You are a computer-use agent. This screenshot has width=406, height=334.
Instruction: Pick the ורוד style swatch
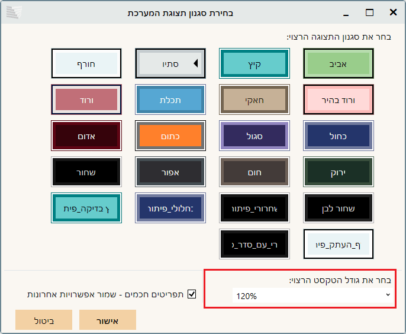tap(86, 99)
